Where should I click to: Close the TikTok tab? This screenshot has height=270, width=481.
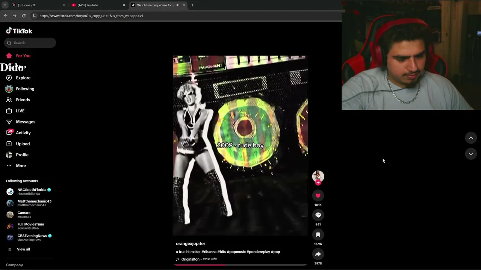(x=184, y=5)
